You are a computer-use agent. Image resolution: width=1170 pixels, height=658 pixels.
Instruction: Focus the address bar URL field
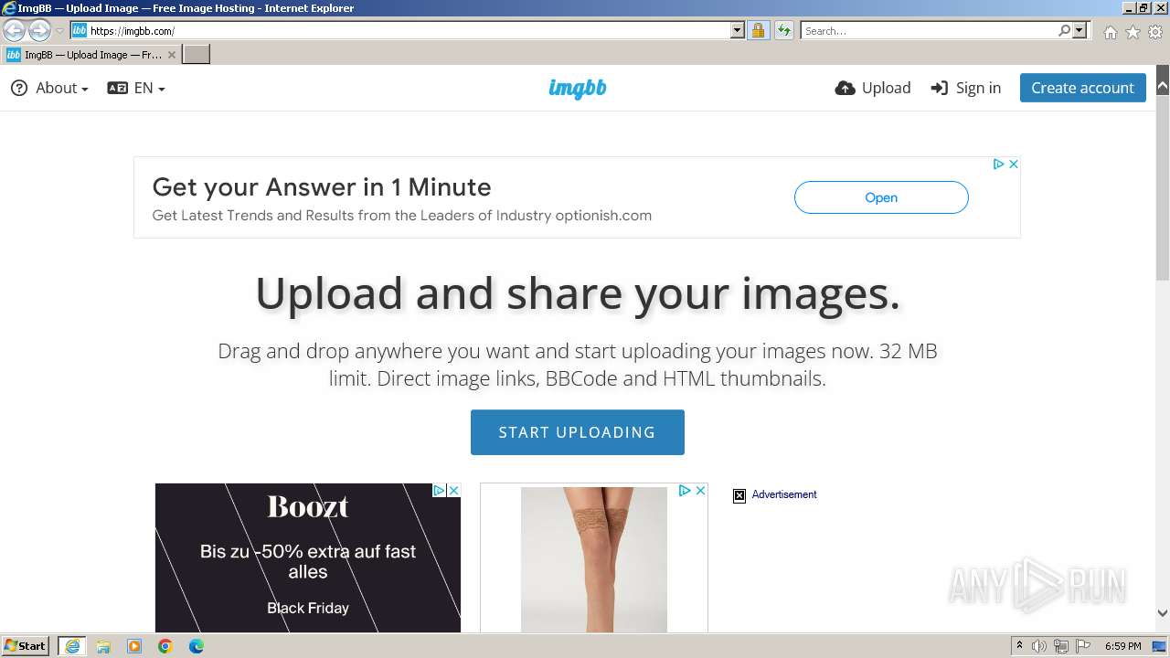[408, 30]
